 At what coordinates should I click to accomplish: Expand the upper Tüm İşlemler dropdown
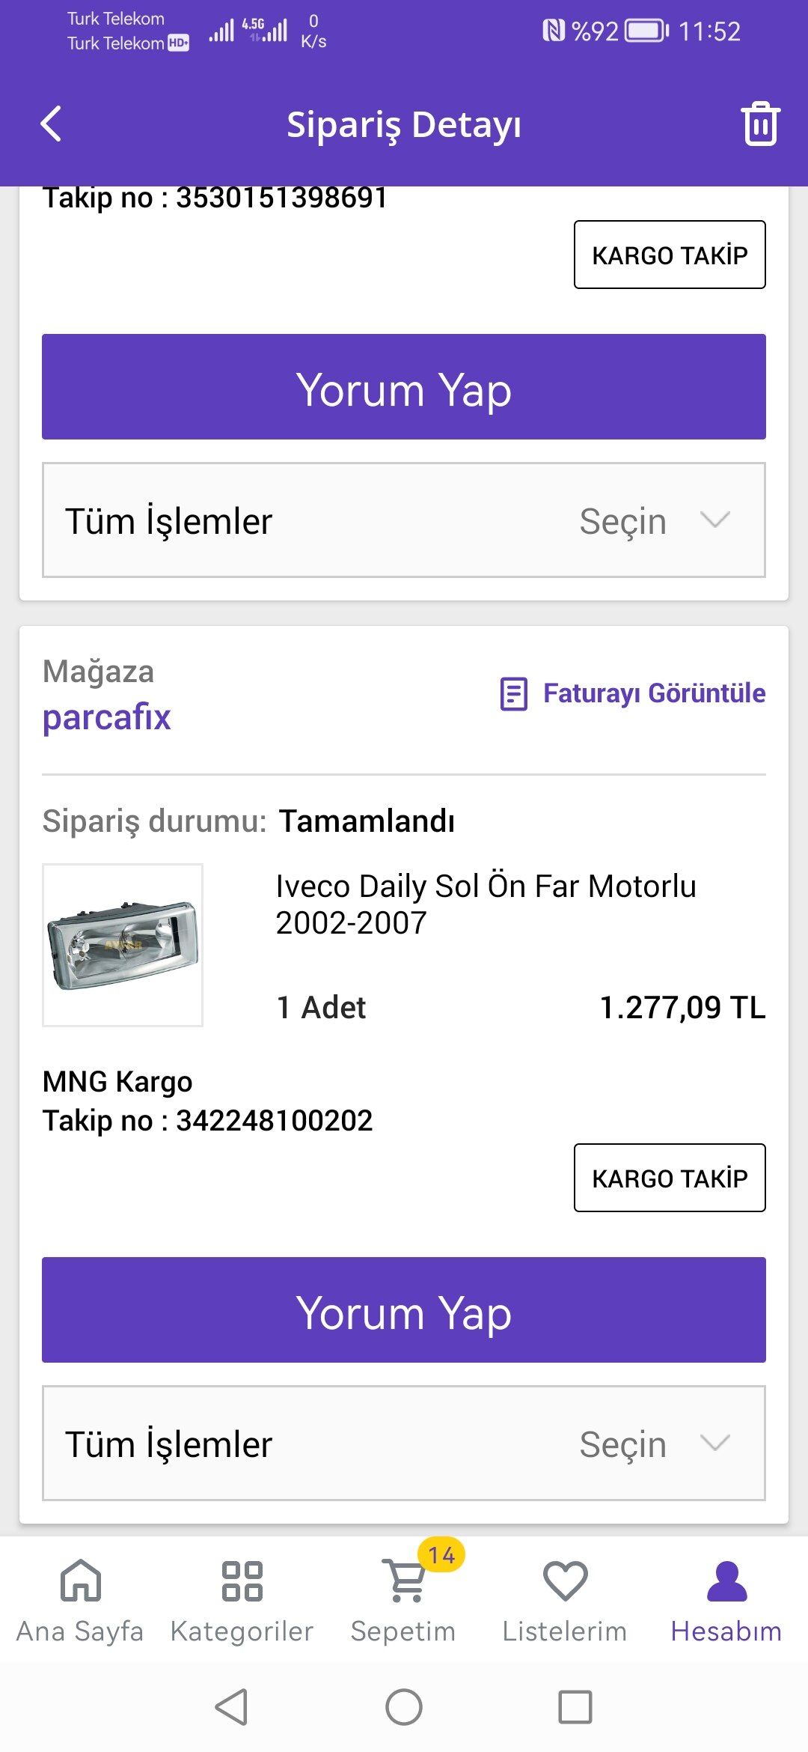[404, 520]
